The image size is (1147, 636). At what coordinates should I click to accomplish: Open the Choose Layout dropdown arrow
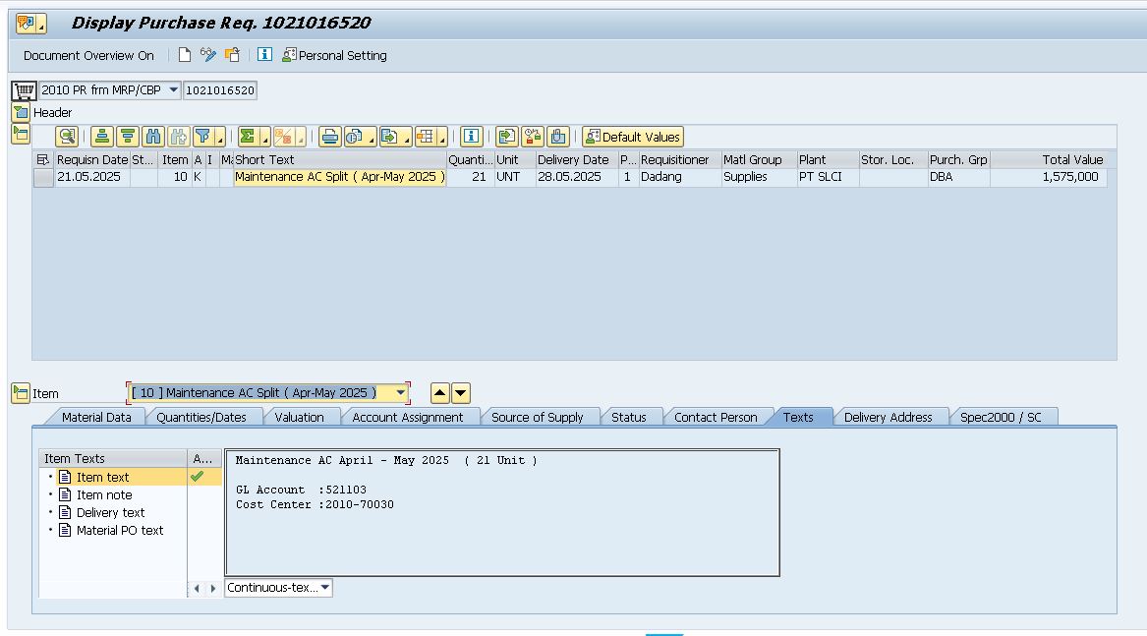click(442, 139)
